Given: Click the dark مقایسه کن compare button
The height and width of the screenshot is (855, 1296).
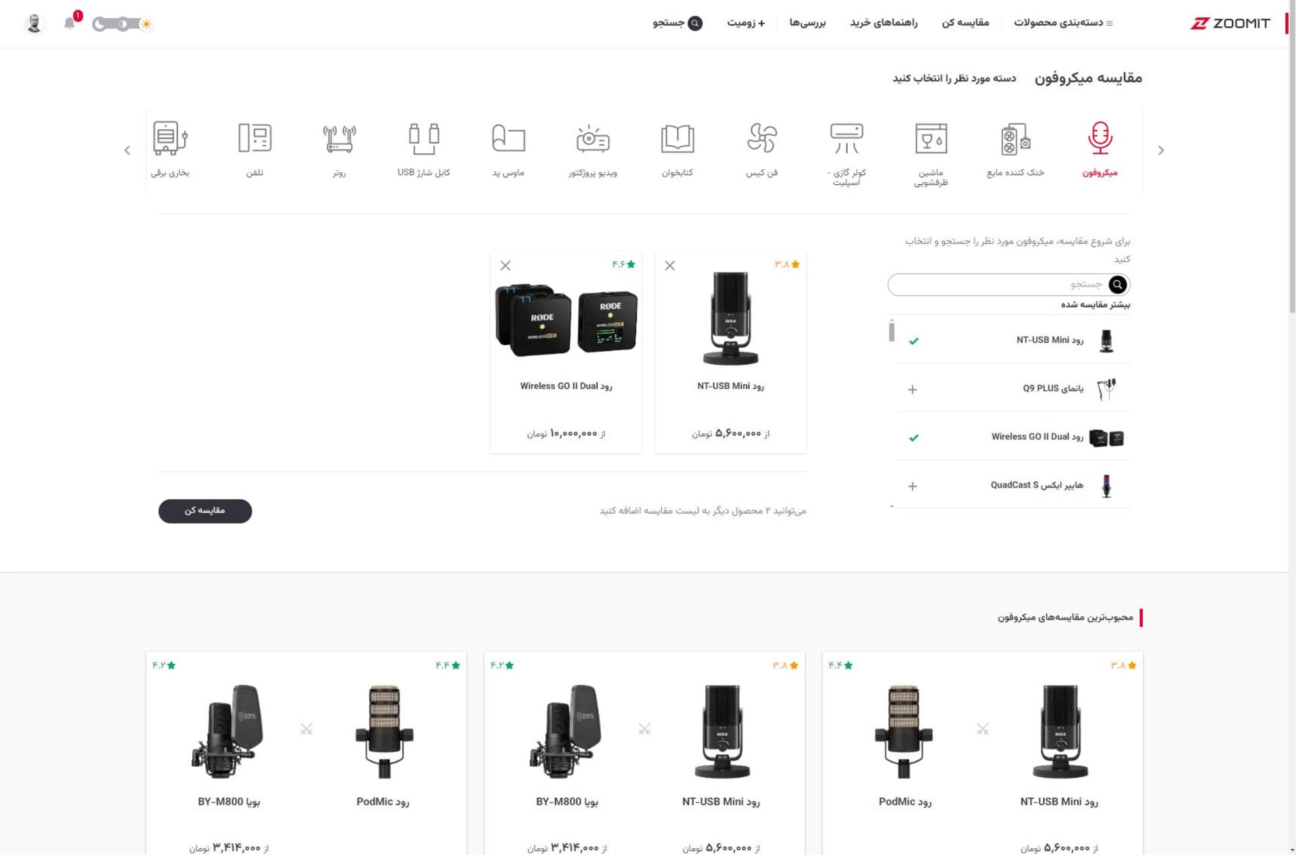Looking at the screenshot, I should [205, 511].
